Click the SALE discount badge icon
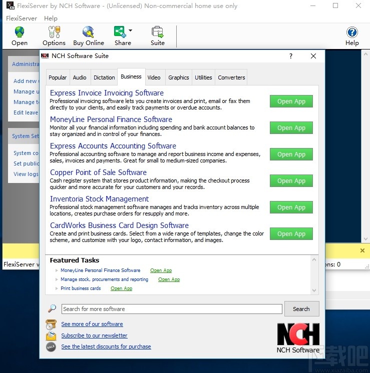 pyautogui.click(x=51, y=347)
